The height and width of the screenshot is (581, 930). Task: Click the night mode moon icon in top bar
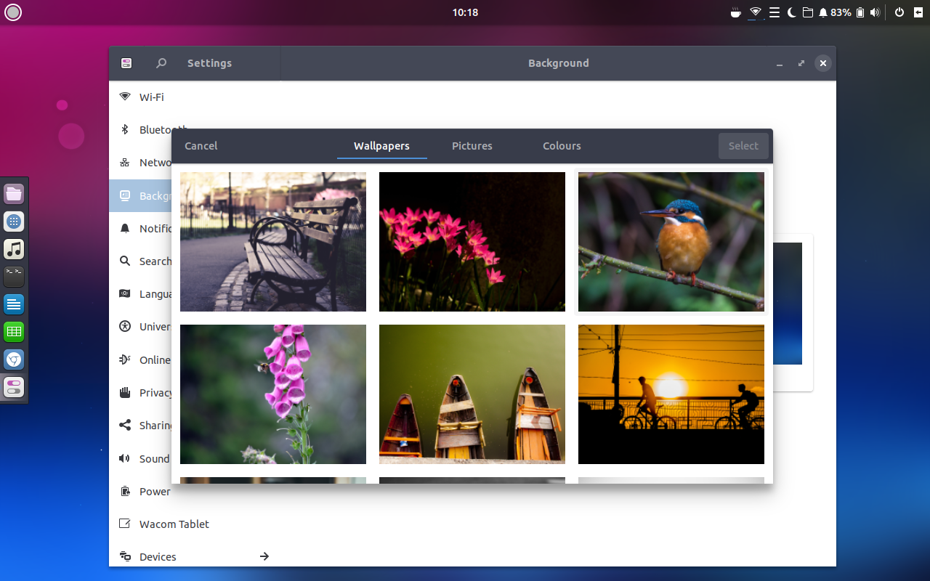[x=792, y=12]
